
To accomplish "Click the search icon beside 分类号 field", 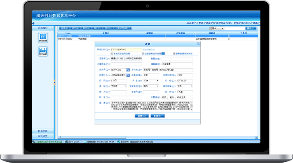I will point(128,69).
